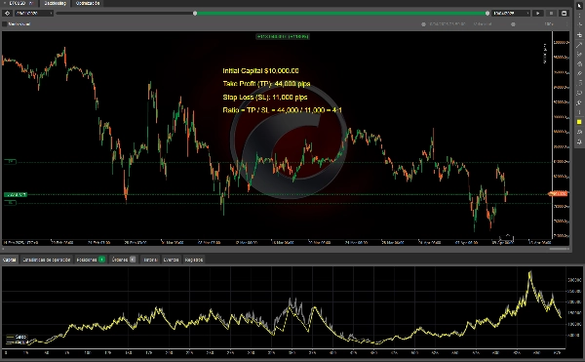585x362 pixels.
Task: Switch to the Órdenes tab
Action: 124,260
